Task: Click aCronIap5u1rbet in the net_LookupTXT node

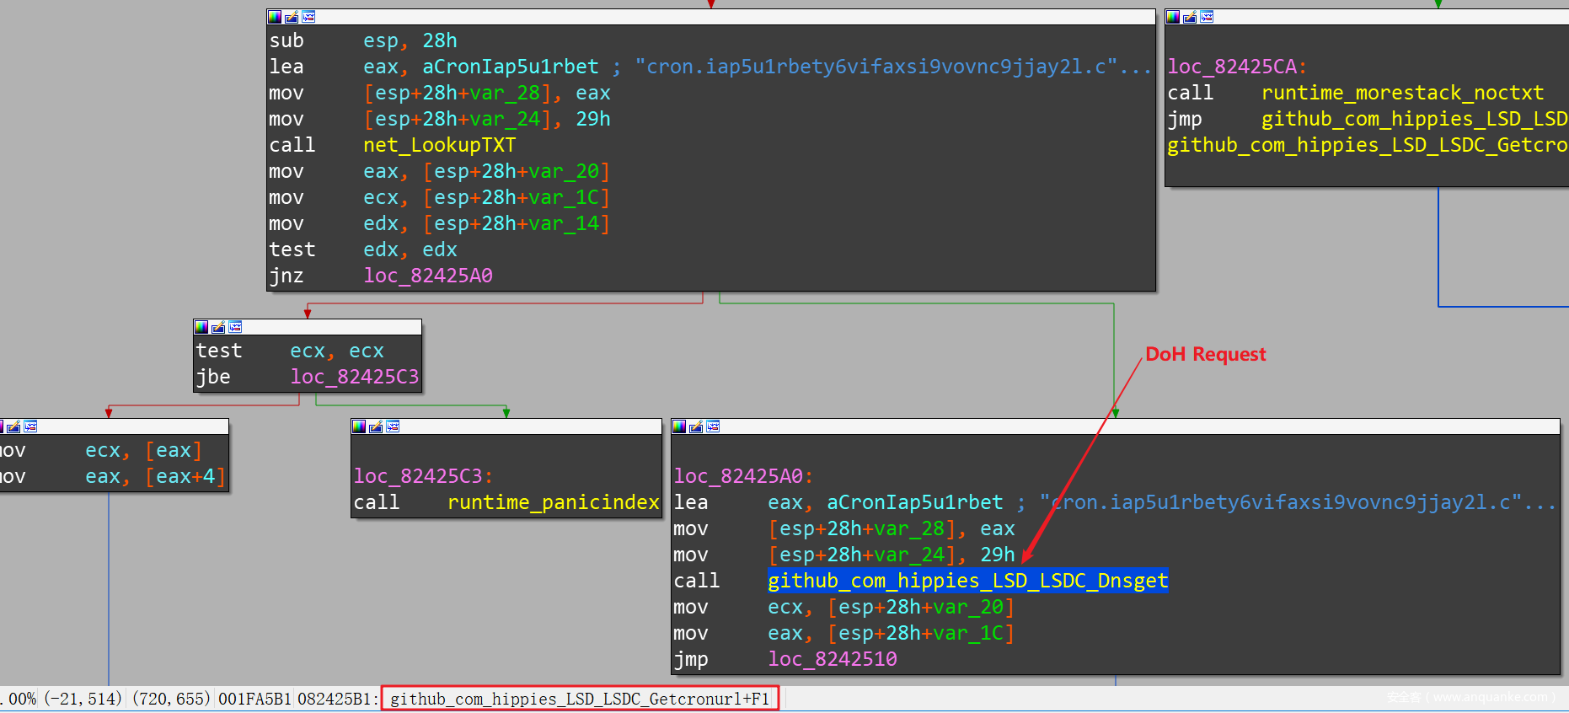Action: [x=511, y=67]
